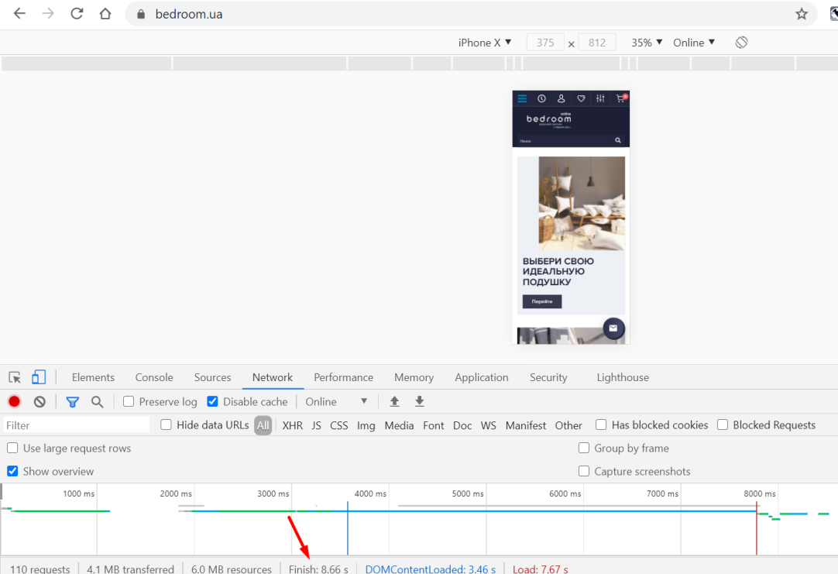Click the device width field showing 375
Viewport: 838px width, 574px height.
545,43
